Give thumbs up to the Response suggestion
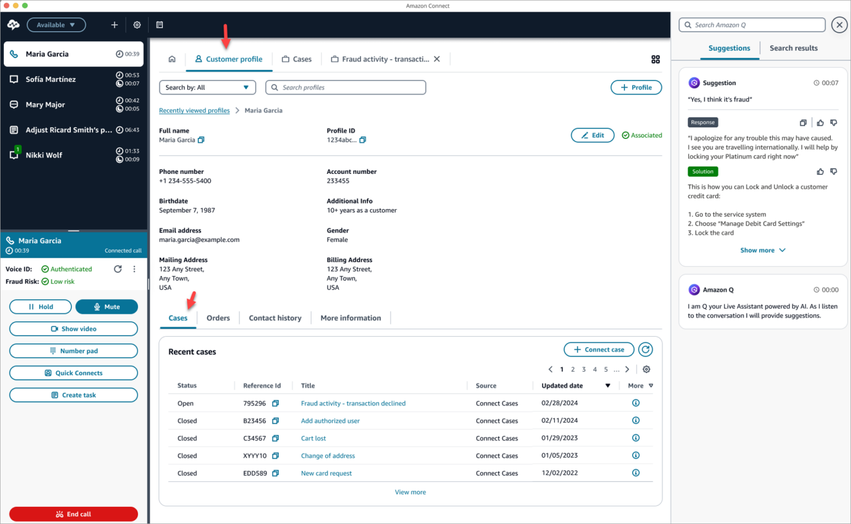851x524 pixels. click(x=820, y=122)
